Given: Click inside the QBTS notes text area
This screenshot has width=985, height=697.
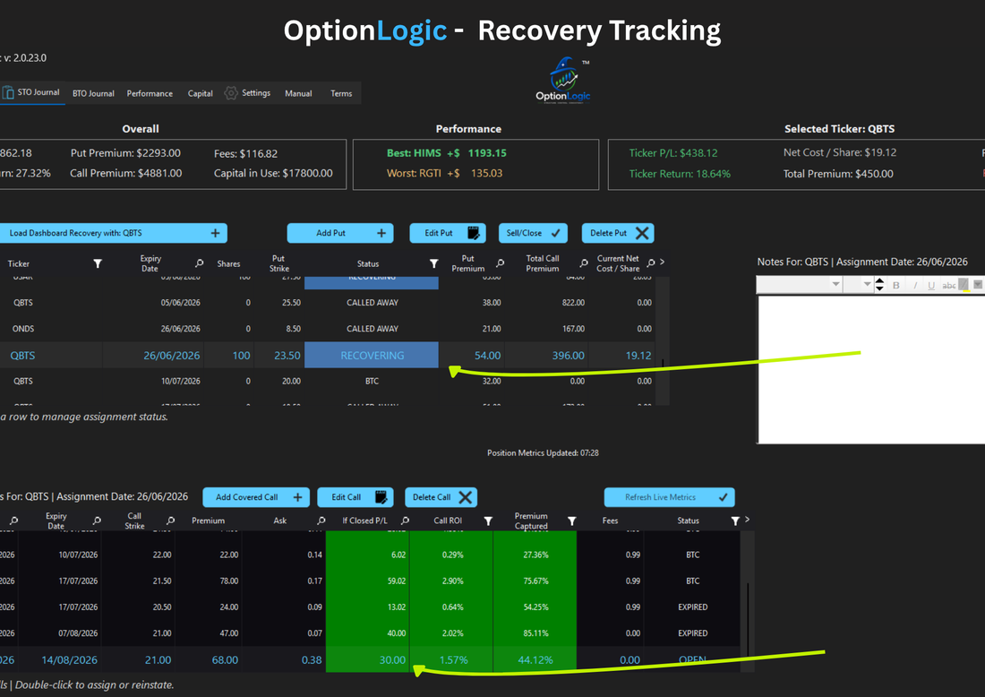Looking at the screenshot, I should coord(872,370).
